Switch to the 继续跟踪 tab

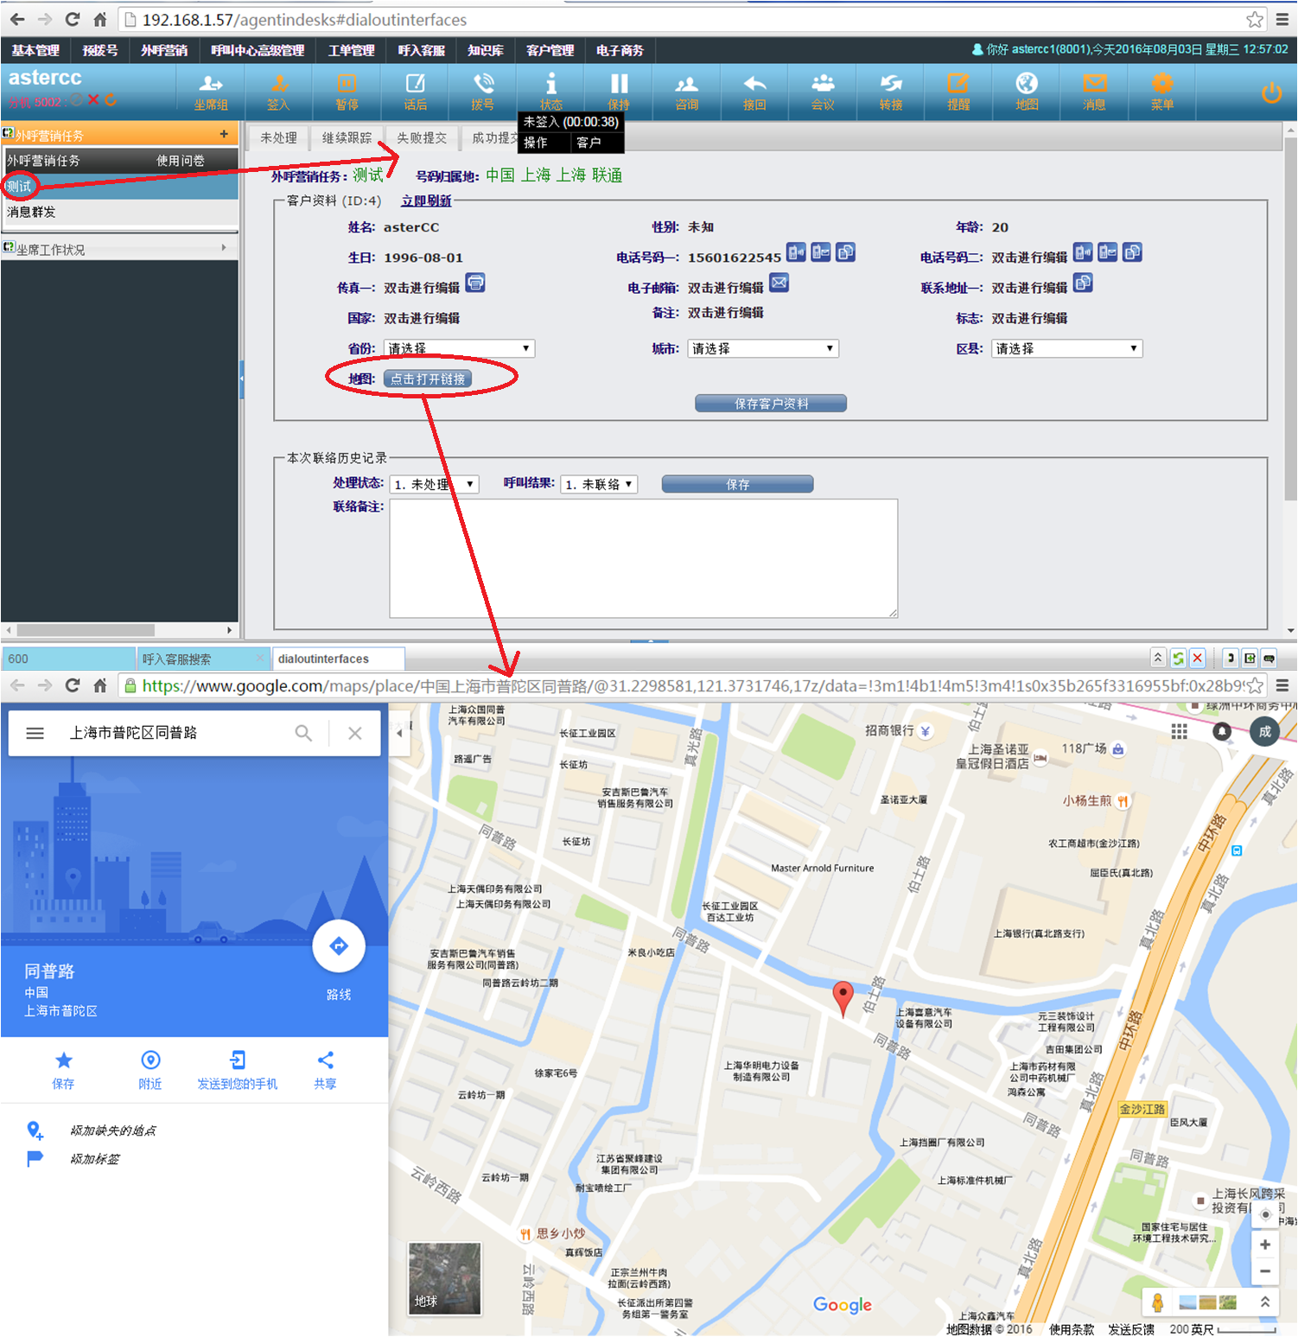[x=347, y=137]
